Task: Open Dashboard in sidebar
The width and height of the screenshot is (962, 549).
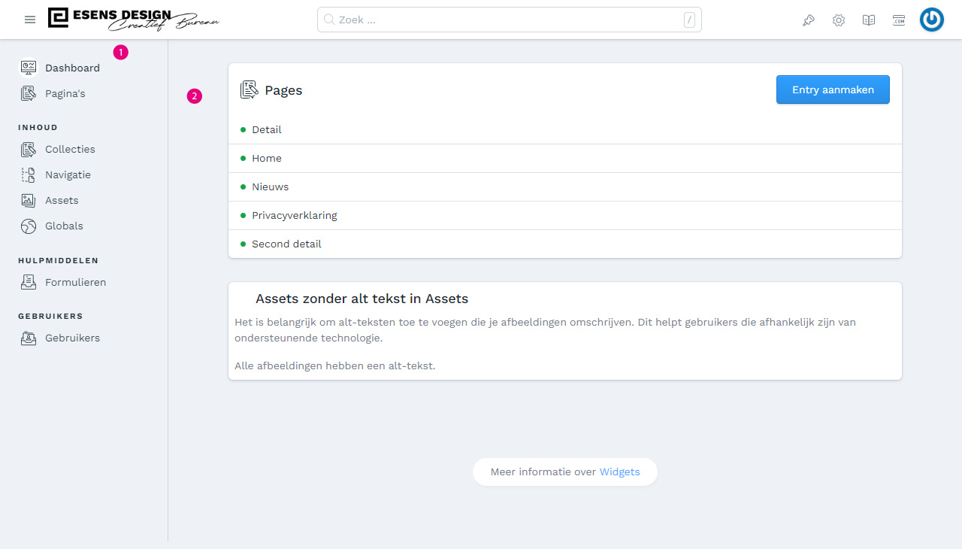Action: click(72, 68)
